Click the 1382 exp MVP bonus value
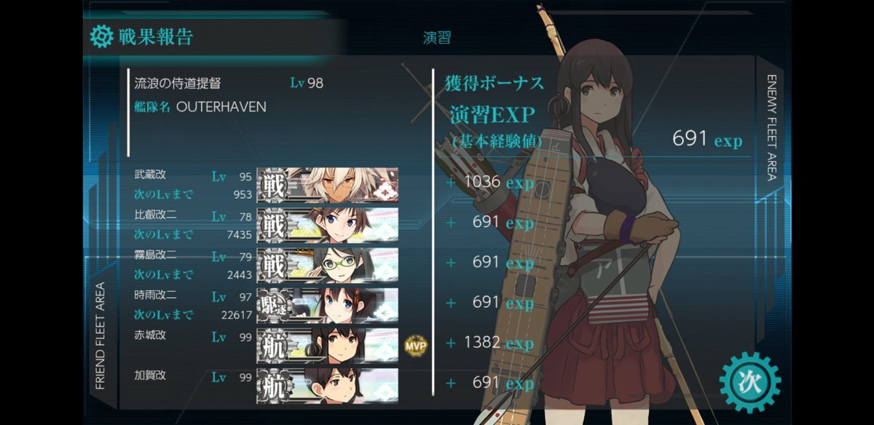The width and height of the screenshot is (874, 425). (499, 342)
